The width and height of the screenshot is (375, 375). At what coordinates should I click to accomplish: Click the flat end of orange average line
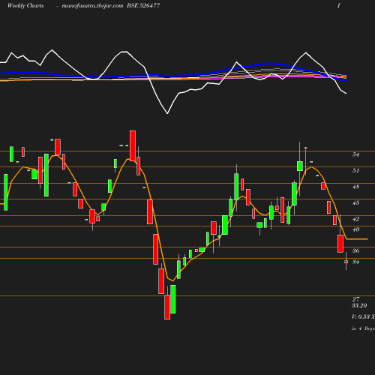click(x=357, y=239)
